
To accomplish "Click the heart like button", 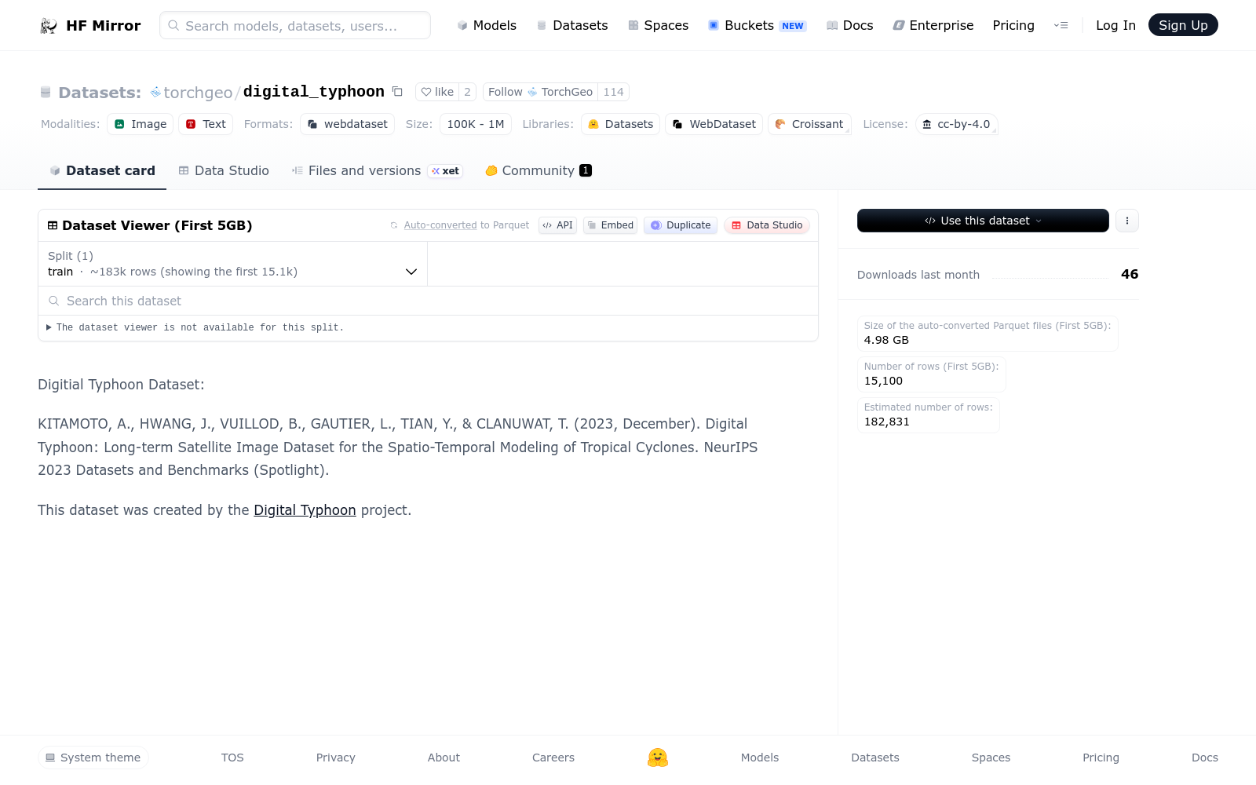I will (x=437, y=92).
